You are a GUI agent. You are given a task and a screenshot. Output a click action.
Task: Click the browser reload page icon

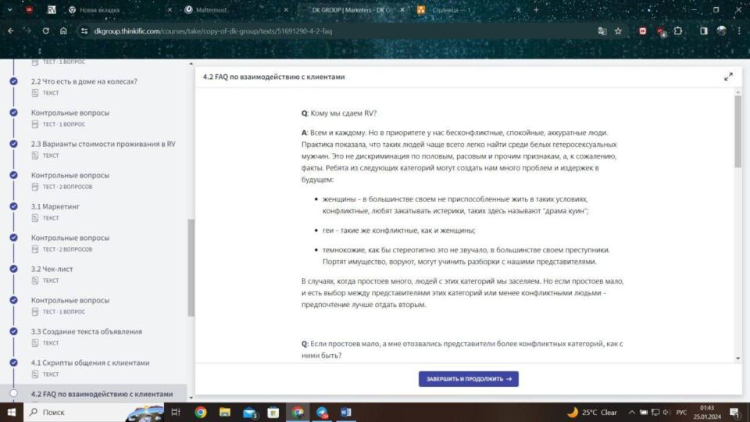(46, 31)
